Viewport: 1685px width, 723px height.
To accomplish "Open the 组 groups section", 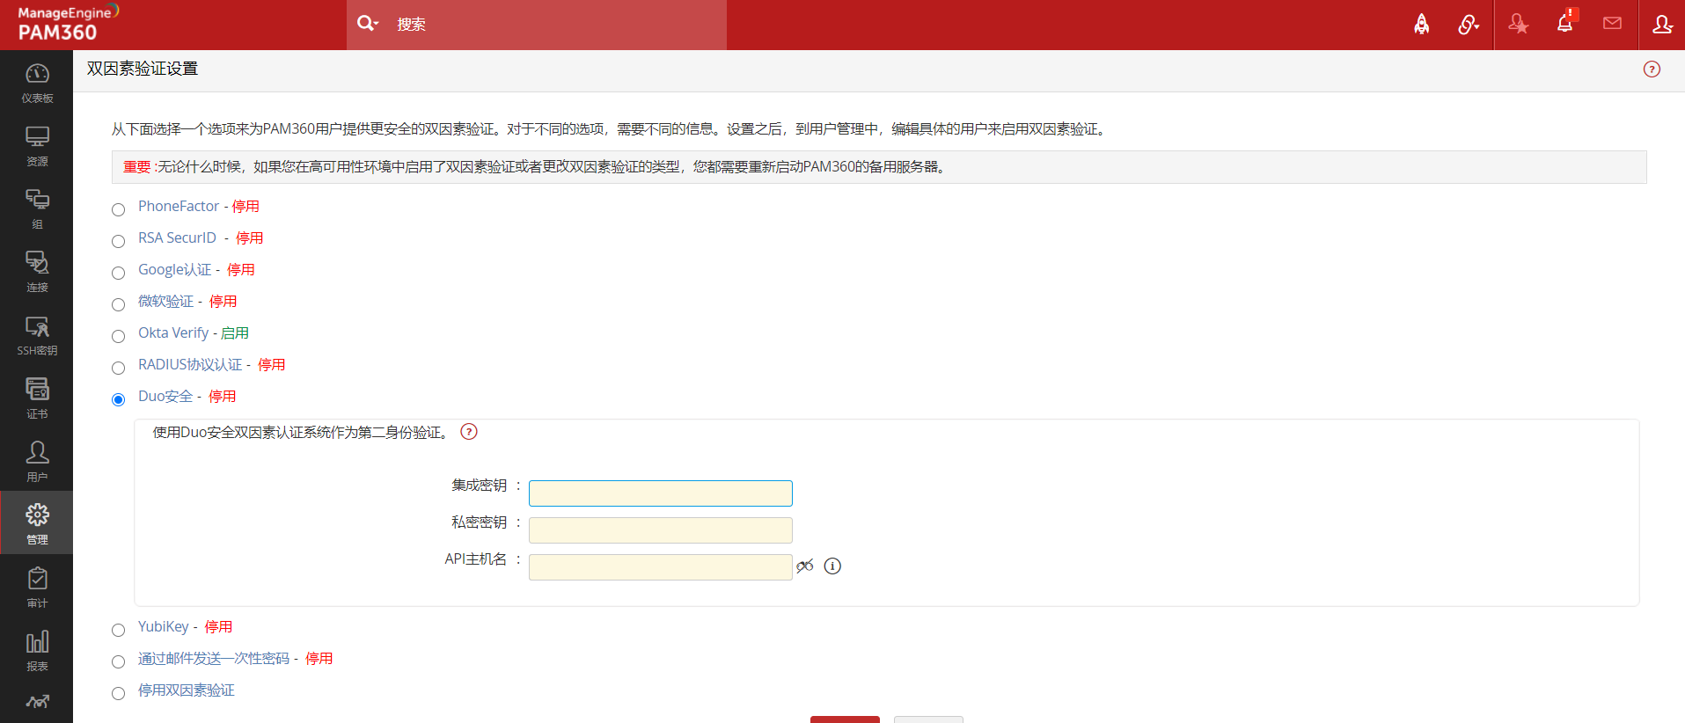I will tap(37, 209).
